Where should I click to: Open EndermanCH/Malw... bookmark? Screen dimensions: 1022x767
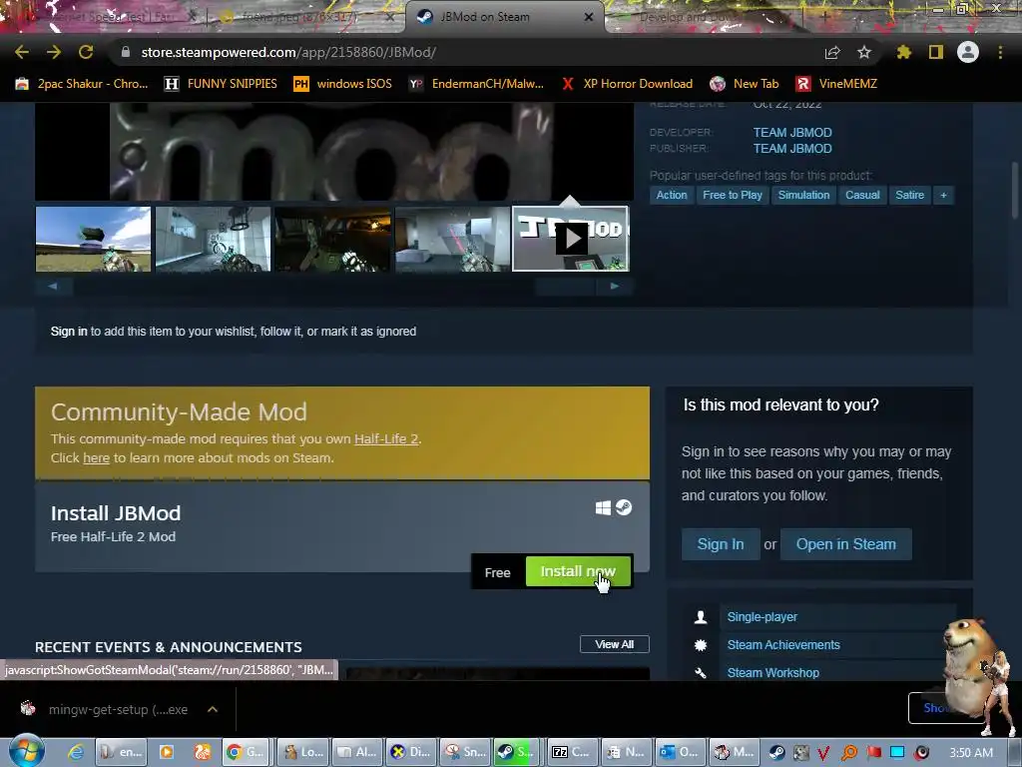[476, 84]
